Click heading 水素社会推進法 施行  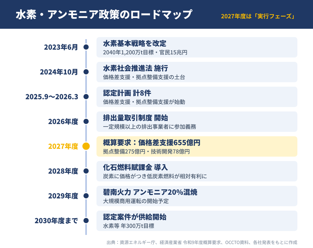135,68
